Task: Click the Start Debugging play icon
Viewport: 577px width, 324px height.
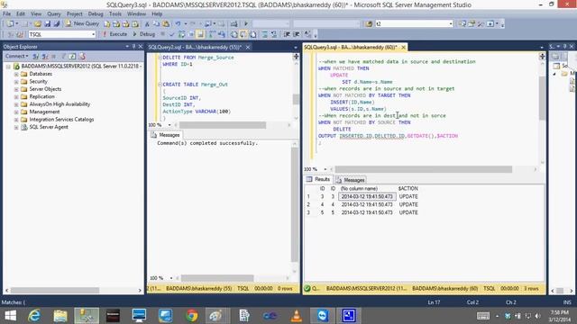Action: coord(246,23)
